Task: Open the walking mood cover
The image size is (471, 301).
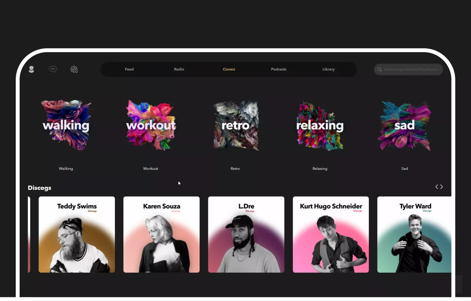Action: point(66,125)
